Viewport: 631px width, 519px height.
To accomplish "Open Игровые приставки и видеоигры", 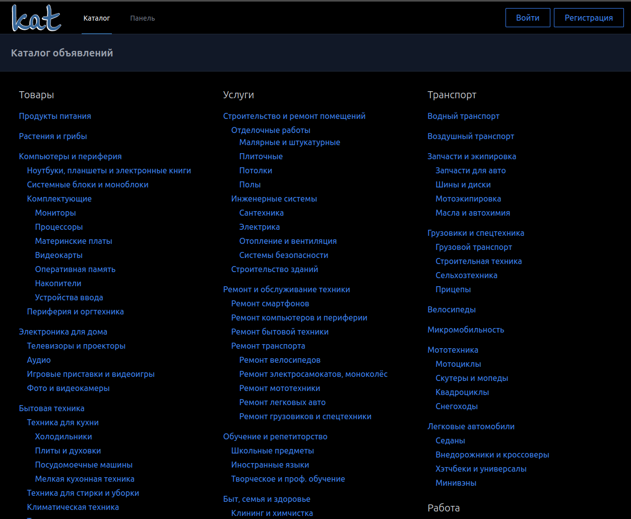I will pos(91,374).
